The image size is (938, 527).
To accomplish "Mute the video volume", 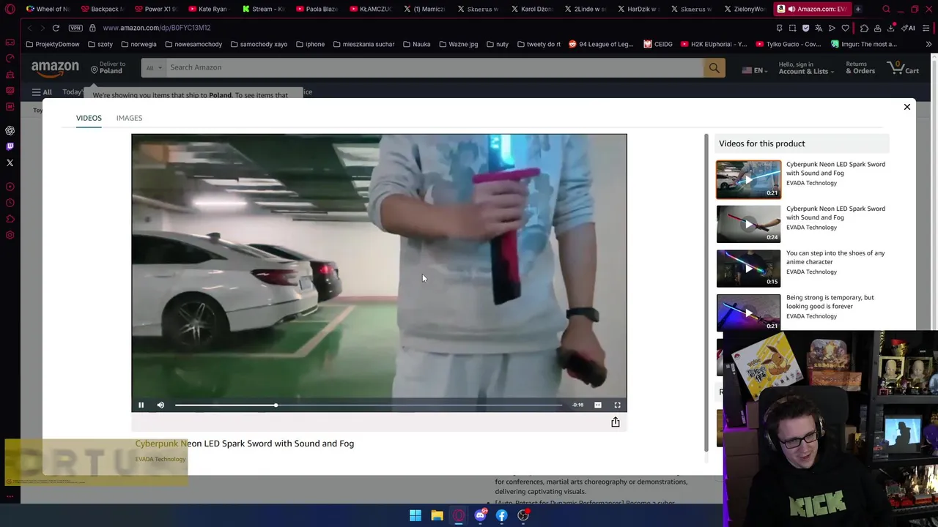I will 160,405.
